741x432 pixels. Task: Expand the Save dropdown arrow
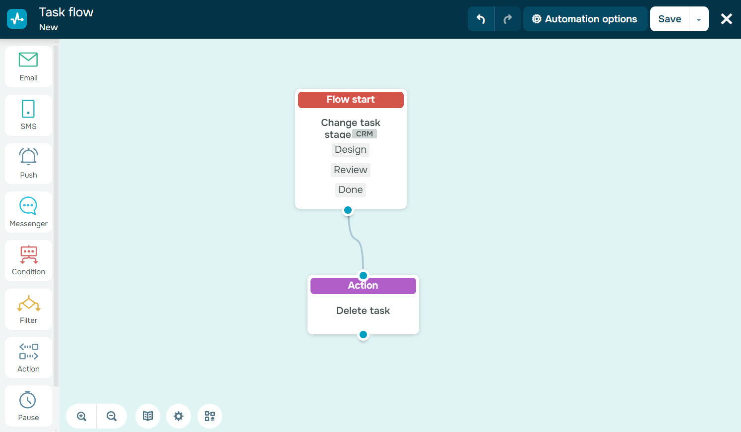(x=699, y=19)
